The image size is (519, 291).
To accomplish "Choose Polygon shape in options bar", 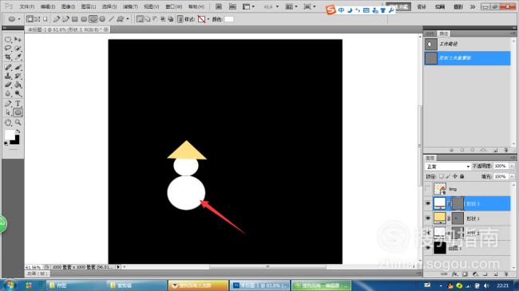I will point(102,19).
